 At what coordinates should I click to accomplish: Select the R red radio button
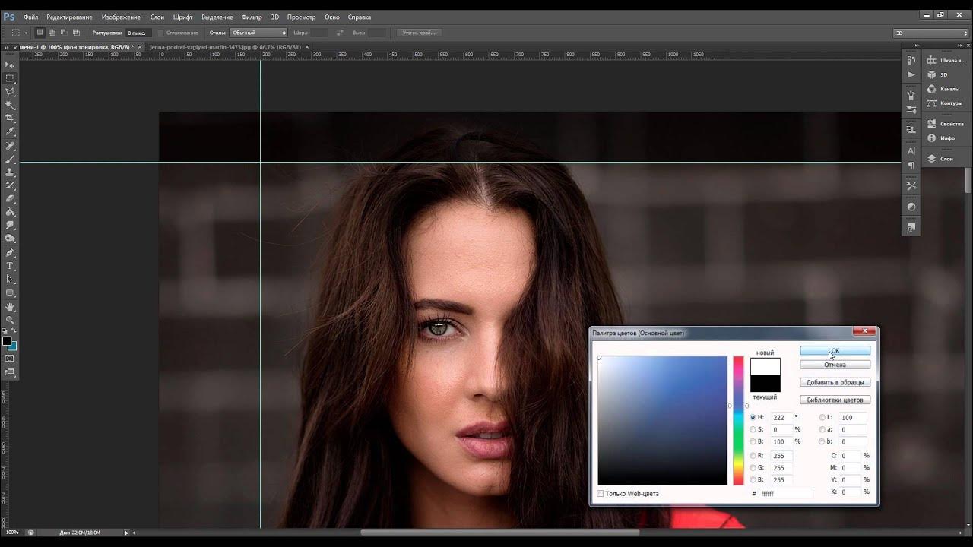pos(753,456)
